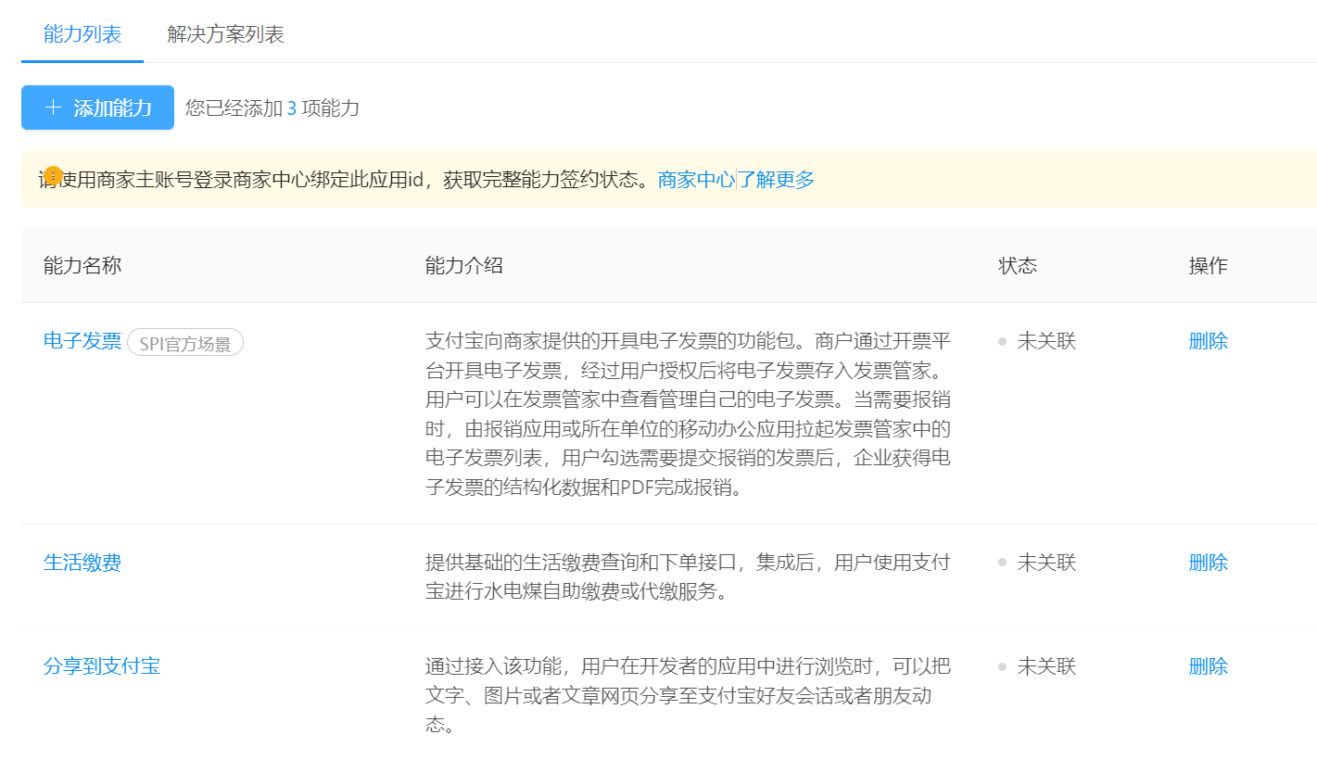1317x760 pixels.
Task: Click 删除 for the 生活缴费 row
Action: click(x=1208, y=563)
